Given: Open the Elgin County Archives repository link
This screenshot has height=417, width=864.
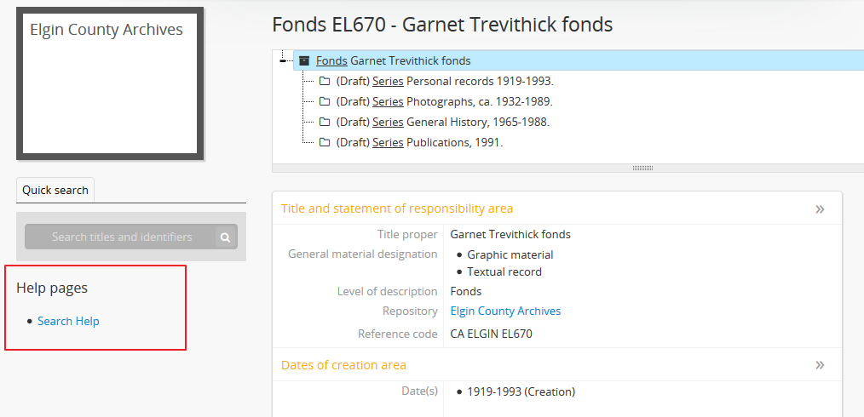Looking at the screenshot, I should click(x=505, y=311).
